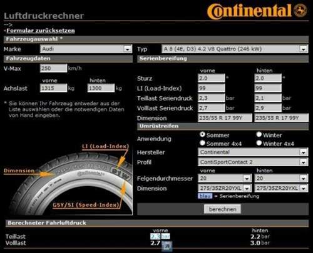Screen dimensions: 313x253
Task: Click the Teillast Seriendruck hinten field 2,1
Action: pos(268,98)
